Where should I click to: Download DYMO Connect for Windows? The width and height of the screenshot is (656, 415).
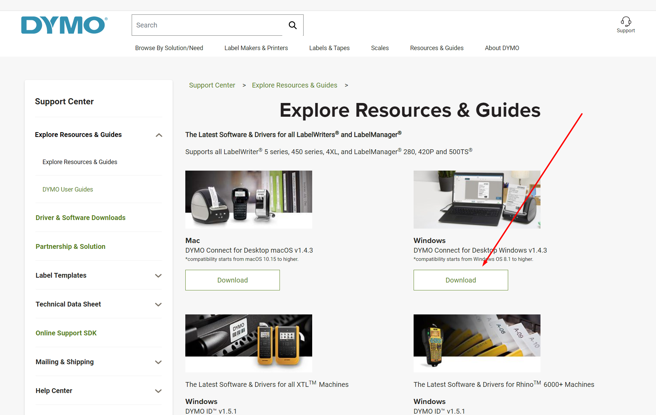[x=461, y=280]
